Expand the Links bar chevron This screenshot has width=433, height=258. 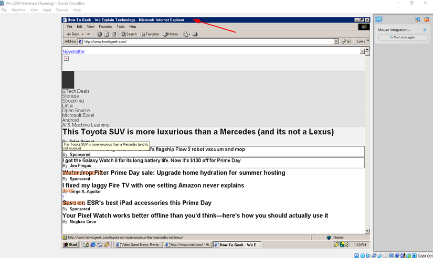[368, 40]
